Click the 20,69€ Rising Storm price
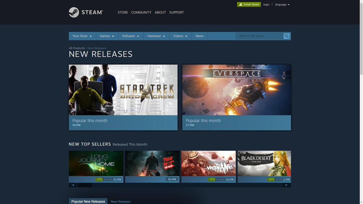The height and width of the screenshot is (204, 363). [230, 180]
